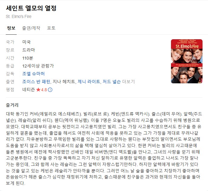Switch to the 포토 tab

pyautogui.click(x=51, y=28)
